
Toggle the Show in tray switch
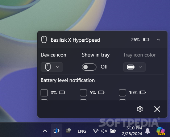tap(89, 67)
